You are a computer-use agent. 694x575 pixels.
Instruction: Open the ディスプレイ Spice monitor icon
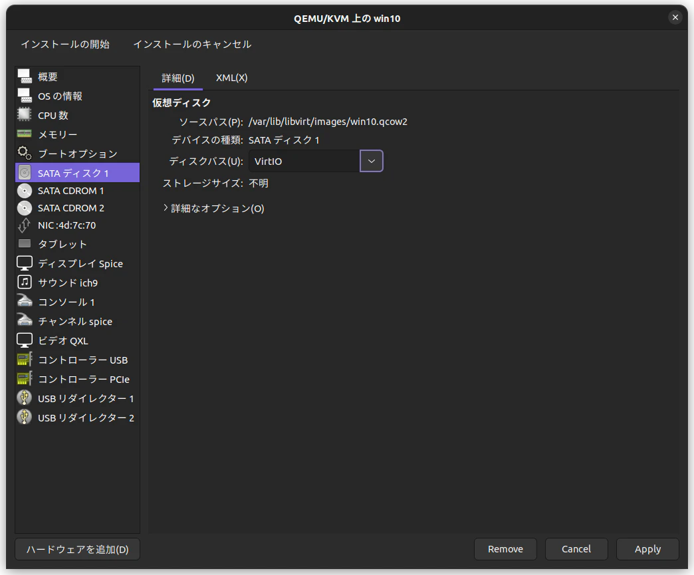coord(25,263)
